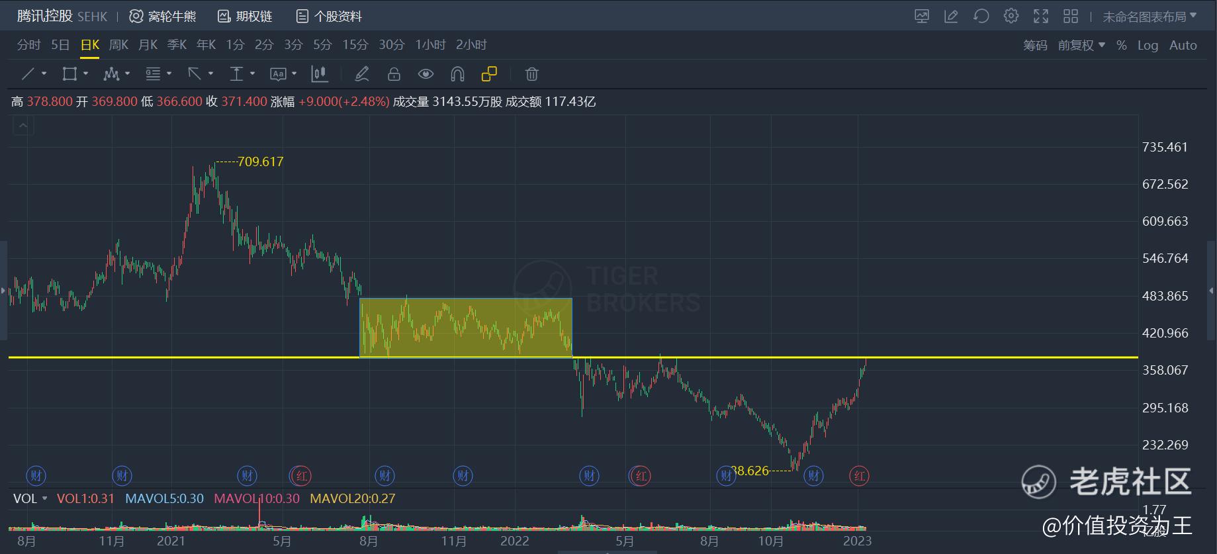Open the multi-chart grid layout icon

click(1071, 16)
